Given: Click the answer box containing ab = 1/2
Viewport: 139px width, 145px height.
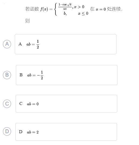Looking at the screenshot, I should click(66, 44).
